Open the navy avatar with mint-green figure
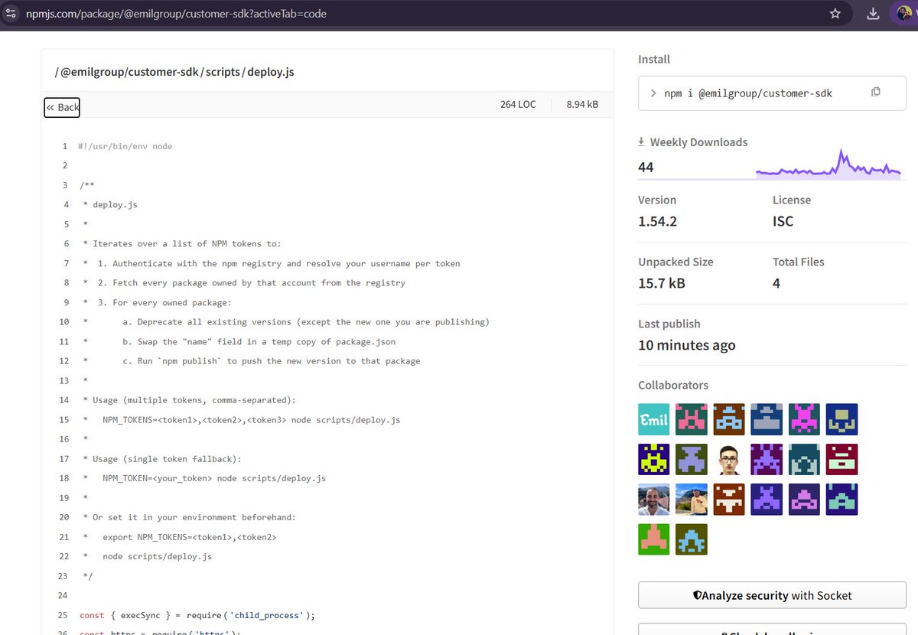The image size is (918, 635). pyautogui.click(x=841, y=499)
